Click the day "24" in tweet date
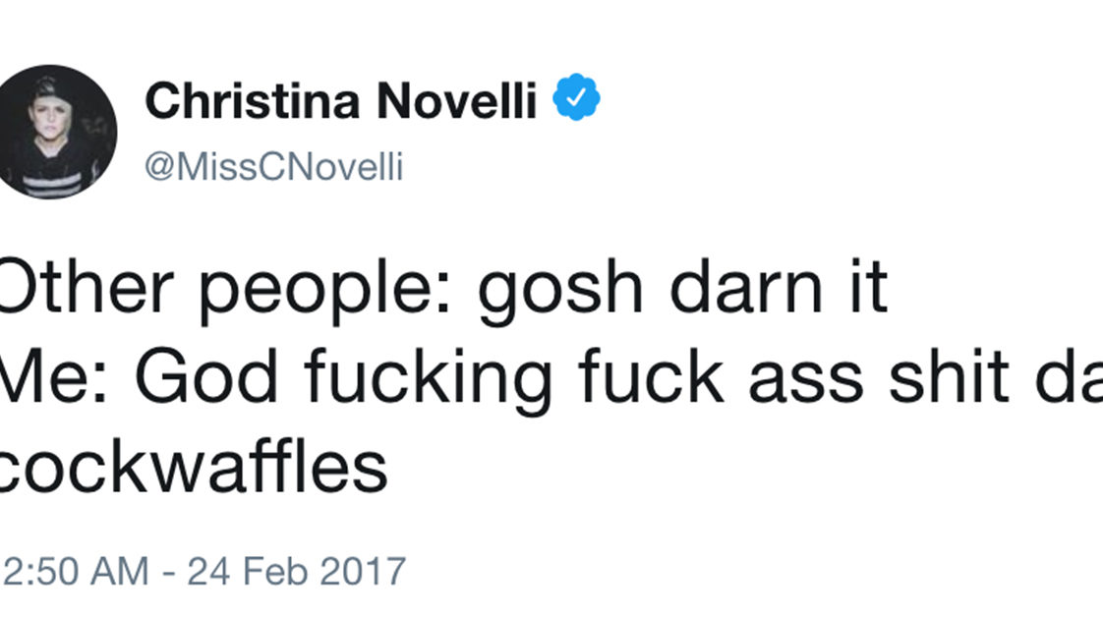This screenshot has width=1103, height=617. pyautogui.click(x=204, y=571)
